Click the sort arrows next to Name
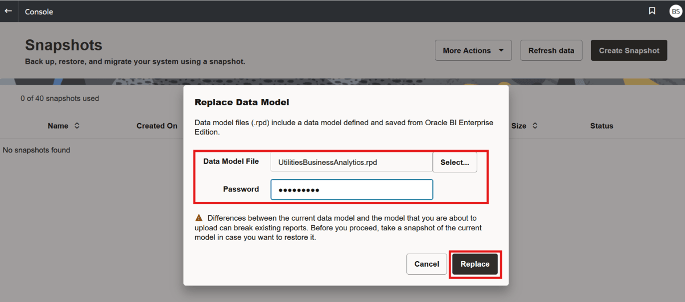This screenshot has height=302, width=685. point(77,126)
